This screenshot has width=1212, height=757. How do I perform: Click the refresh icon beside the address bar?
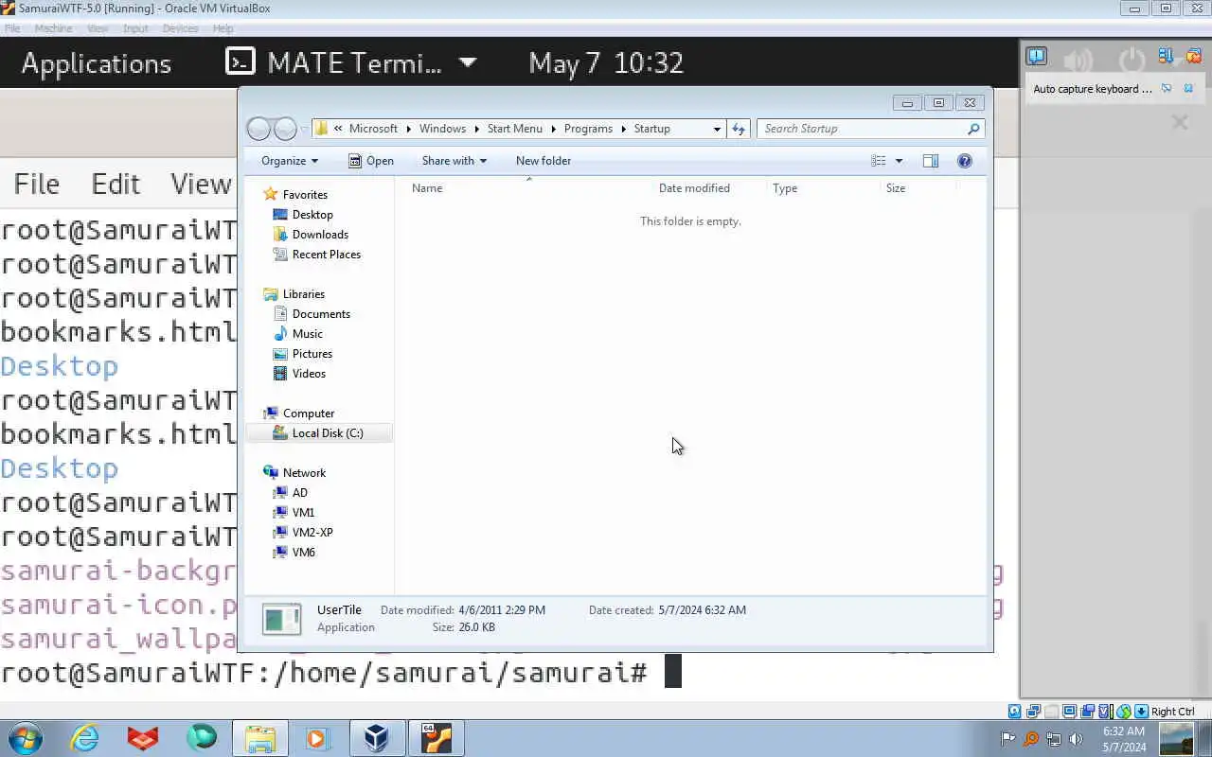[739, 129]
